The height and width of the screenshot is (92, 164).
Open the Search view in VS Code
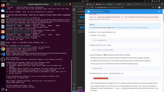point(74,14)
